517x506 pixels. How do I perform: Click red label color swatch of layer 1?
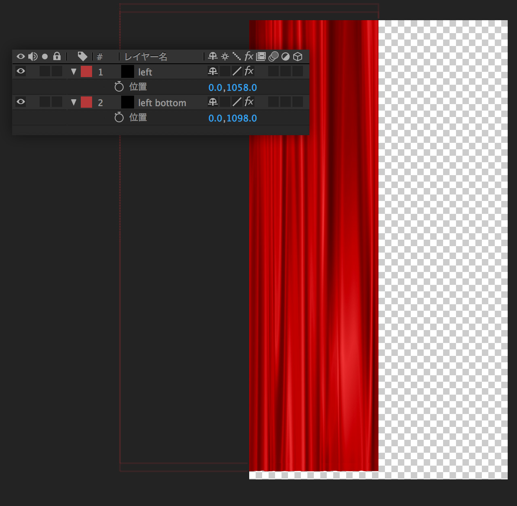[86, 71]
